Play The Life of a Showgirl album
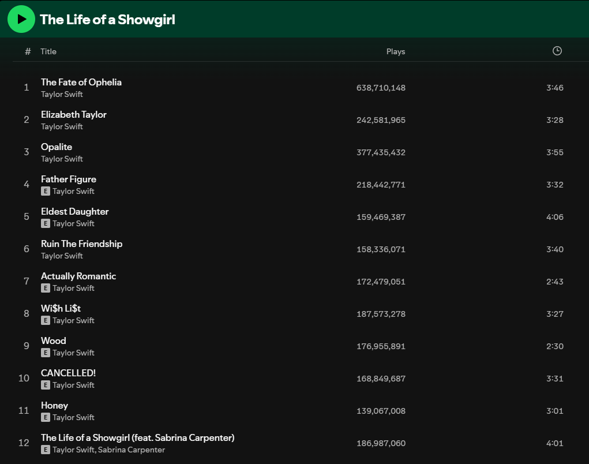The image size is (589, 464). tap(21, 19)
